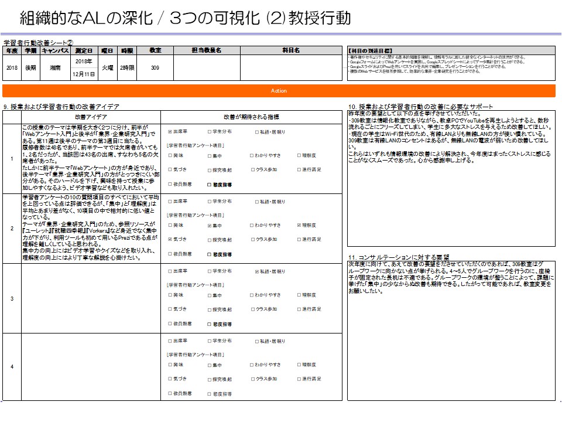Check 出席率 in idea row 2
The height and width of the screenshot is (422, 562).
point(170,201)
